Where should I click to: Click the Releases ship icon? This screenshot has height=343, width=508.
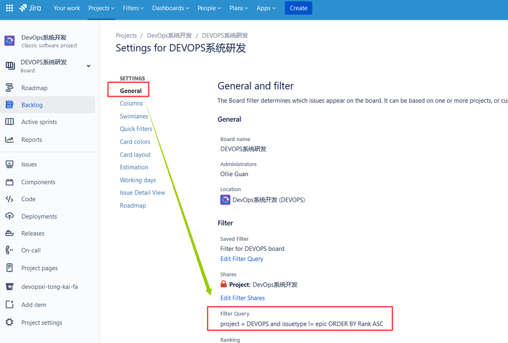(x=9, y=233)
